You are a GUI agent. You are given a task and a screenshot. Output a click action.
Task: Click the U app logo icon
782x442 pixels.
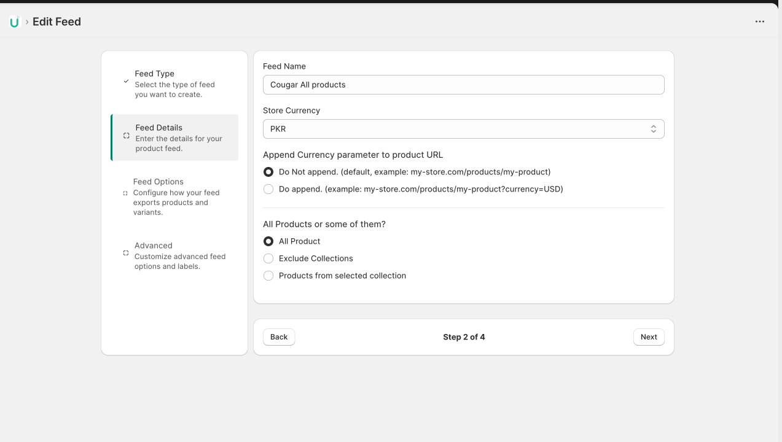click(x=14, y=21)
